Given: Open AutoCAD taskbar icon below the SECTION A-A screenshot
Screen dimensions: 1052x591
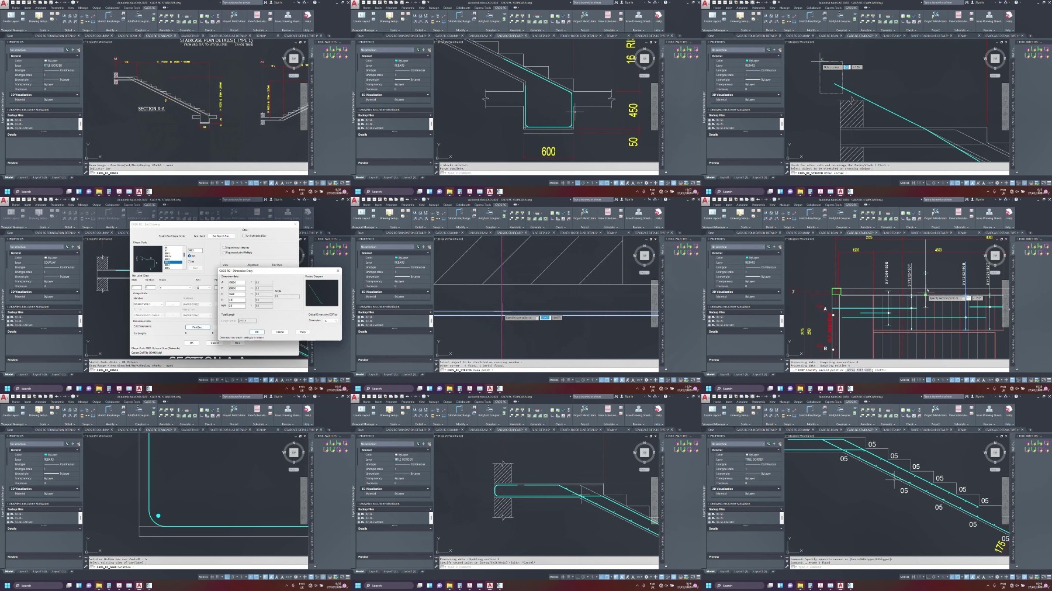Looking at the screenshot, I should pos(139,191).
